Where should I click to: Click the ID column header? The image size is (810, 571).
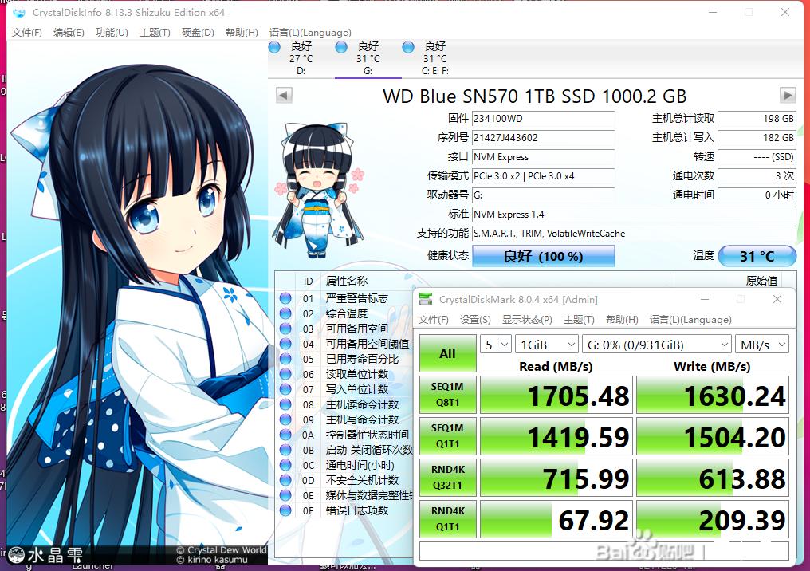coord(308,281)
